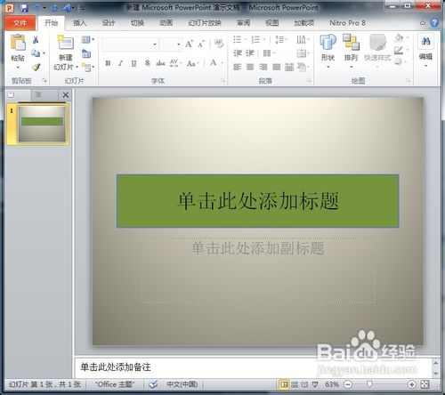The width and height of the screenshot is (445, 395).
Task: Click the subtitle placeholder text
Action: (257, 248)
